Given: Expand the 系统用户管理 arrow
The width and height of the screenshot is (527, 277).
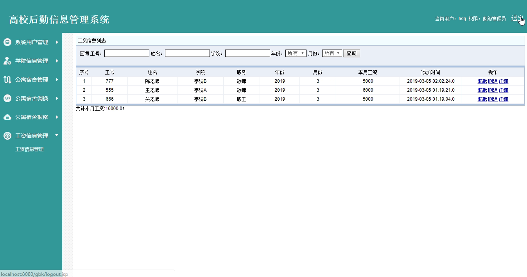Looking at the screenshot, I should point(57,42).
